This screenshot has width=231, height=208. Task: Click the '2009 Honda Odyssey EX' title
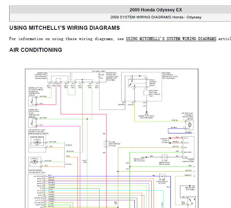(x=156, y=10)
